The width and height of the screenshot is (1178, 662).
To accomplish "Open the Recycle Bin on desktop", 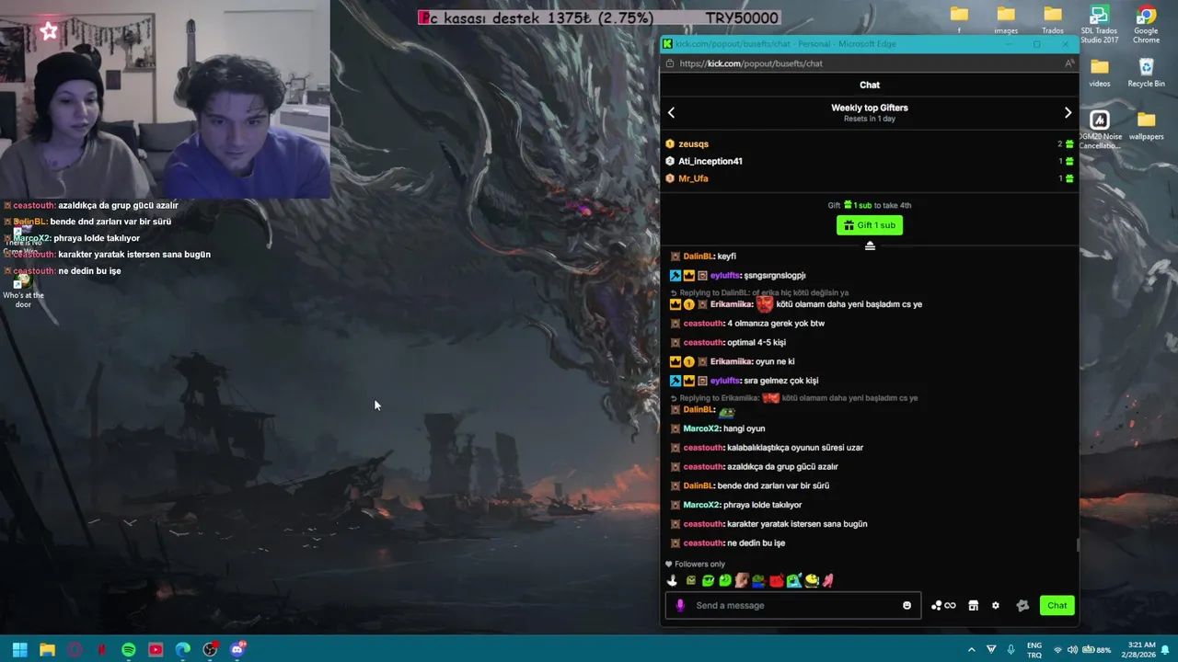I will 1146,73.
